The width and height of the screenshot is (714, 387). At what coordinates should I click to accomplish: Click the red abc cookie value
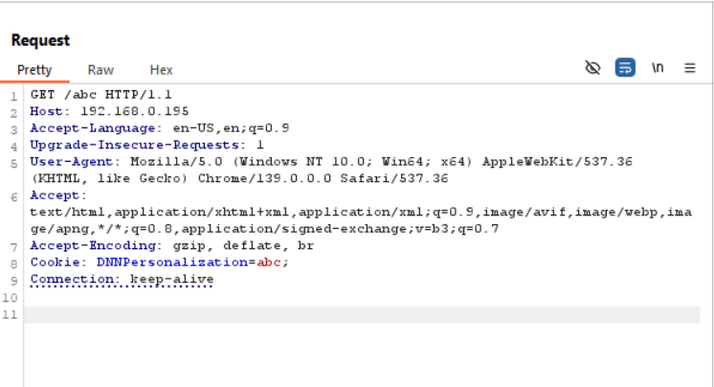269,262
